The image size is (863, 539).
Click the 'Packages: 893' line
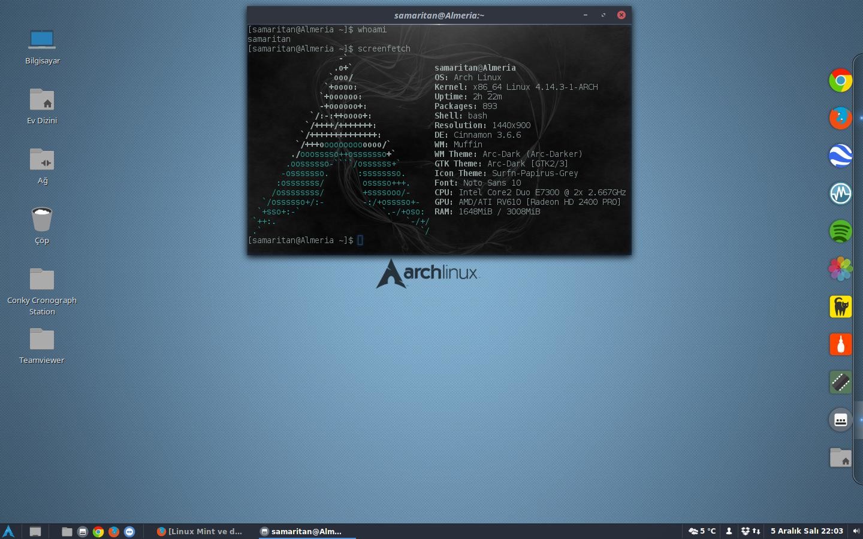tap(466, 106)
